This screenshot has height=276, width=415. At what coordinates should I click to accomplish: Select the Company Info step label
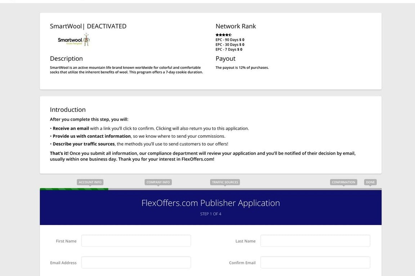(x=158, y=182)
